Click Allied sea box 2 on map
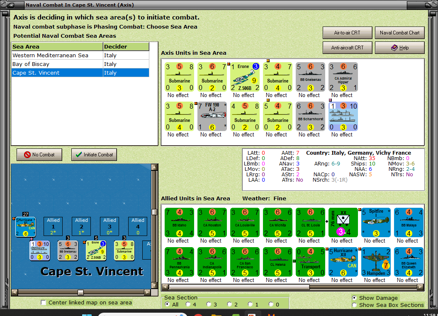Screen dimensions: 438x316 coord(82,226)
